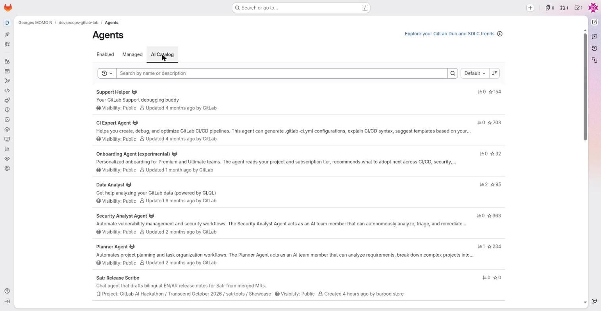Image resolution: width=601 pixels, height=311 pixels.
Task: Toggle the sort direction button
Action: tap(495, 73)
